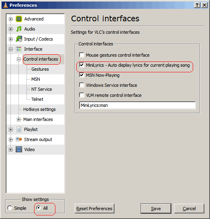Collapse the Interface tree node

(x=10, y=49)
